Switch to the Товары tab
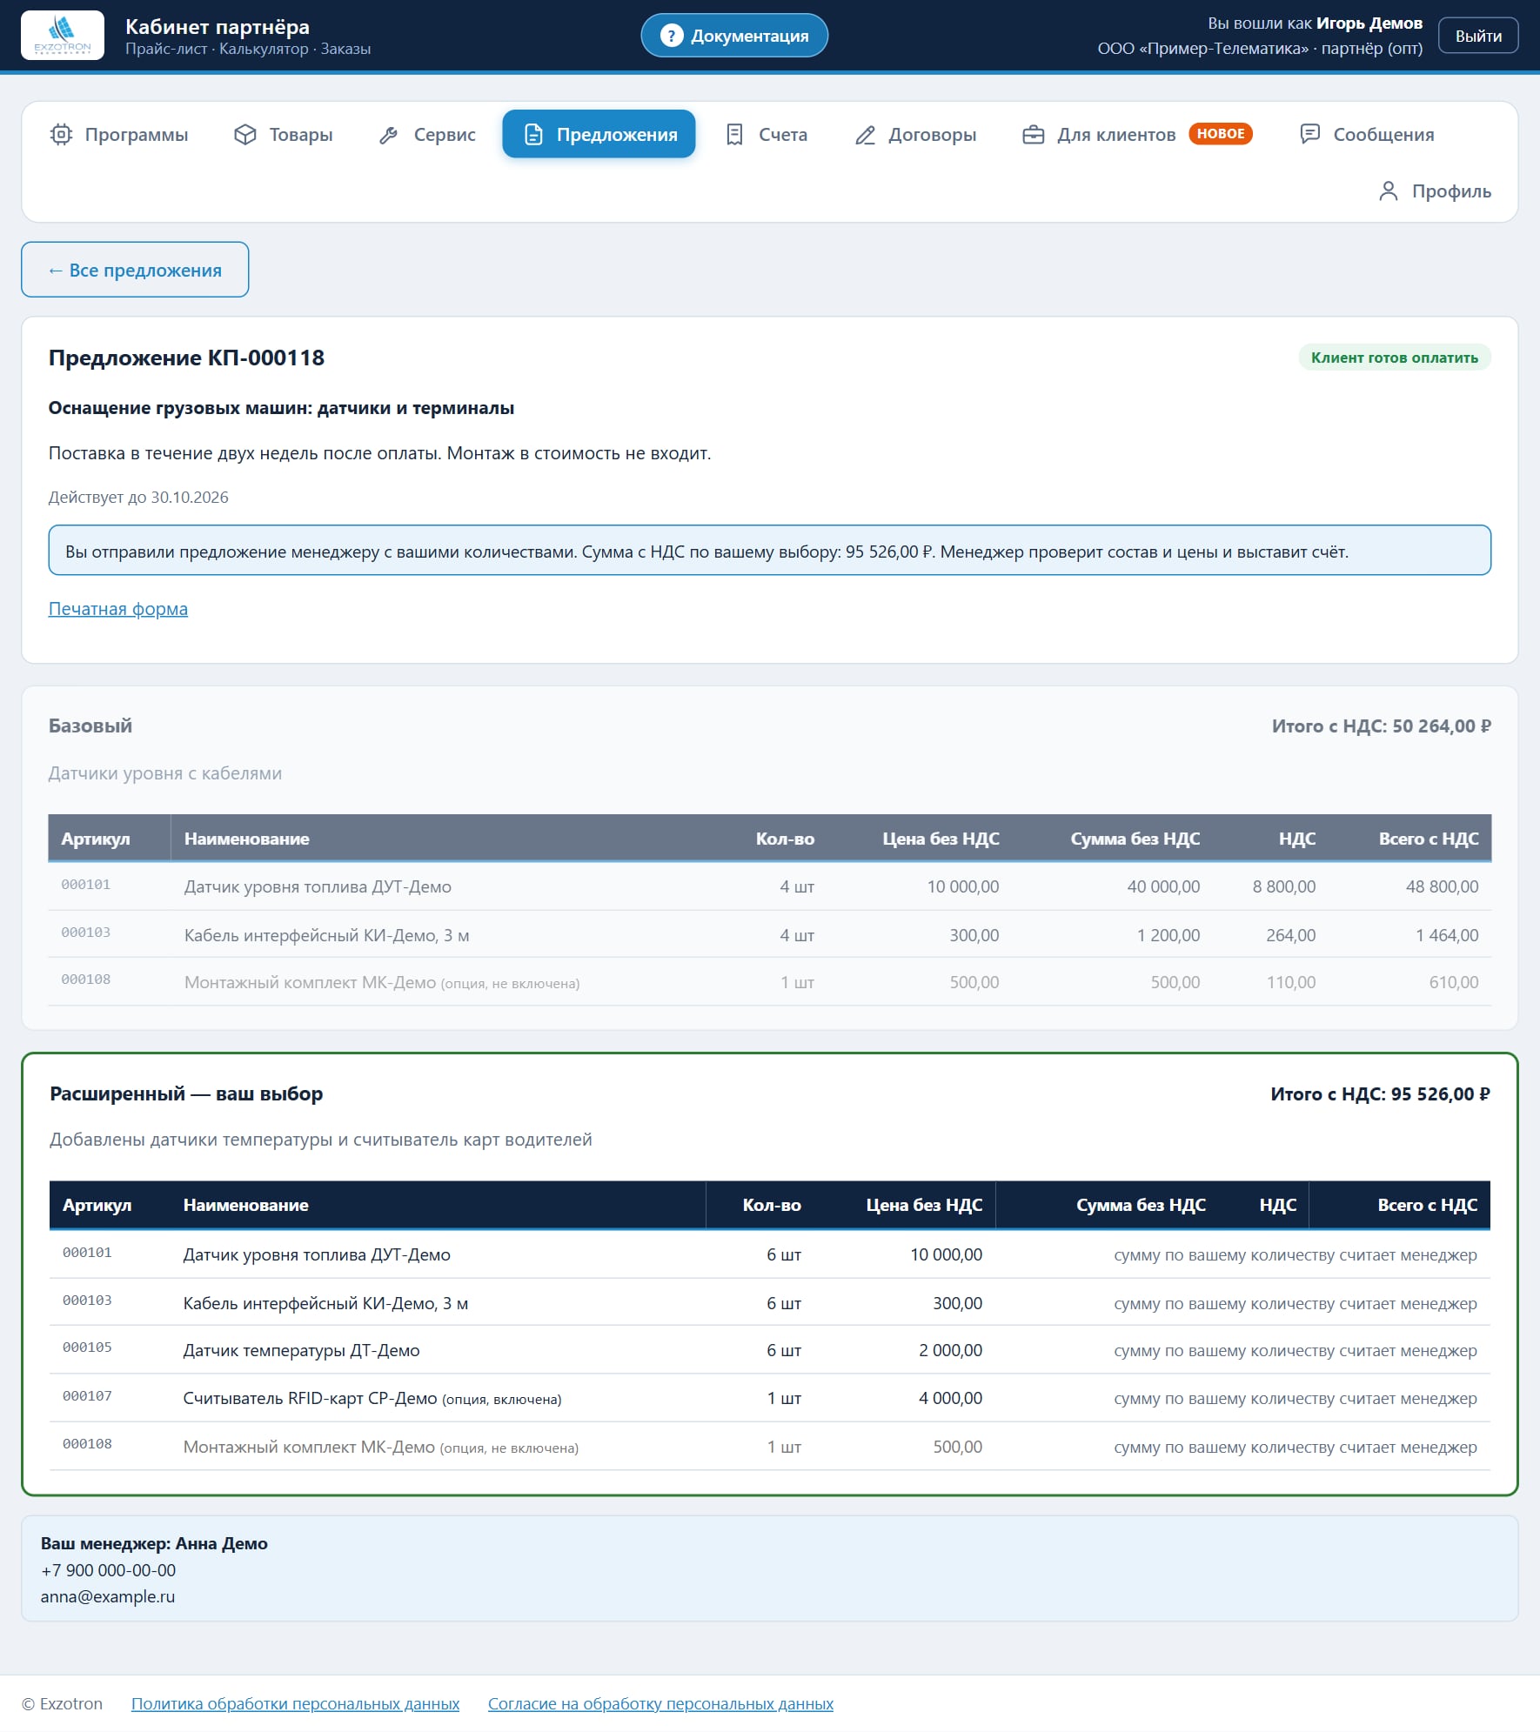 pos(284,135)
